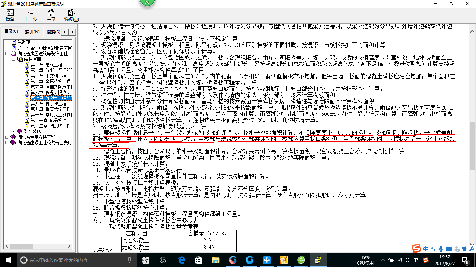The height and width of the screenshot is (267, 476).
Task: Collapse the 结构屋面 node
Action: [x=13, y=59]
